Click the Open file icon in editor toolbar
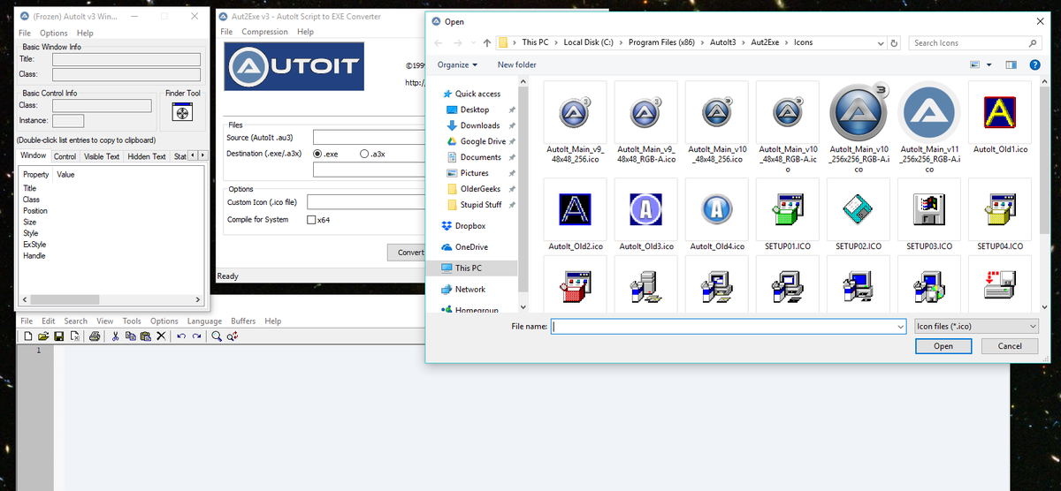Screen dimensions: 1061x491 coord(43,336)
